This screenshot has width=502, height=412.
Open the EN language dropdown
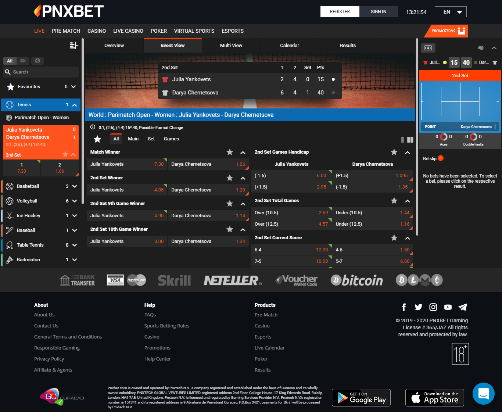pos(451,12)
